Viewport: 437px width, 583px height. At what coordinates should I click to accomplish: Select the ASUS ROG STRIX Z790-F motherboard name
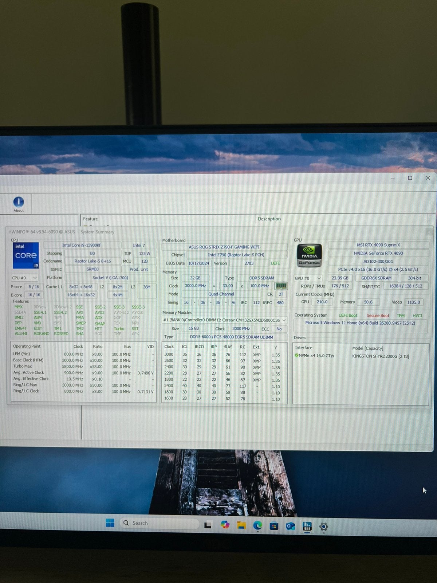point(224,247)
